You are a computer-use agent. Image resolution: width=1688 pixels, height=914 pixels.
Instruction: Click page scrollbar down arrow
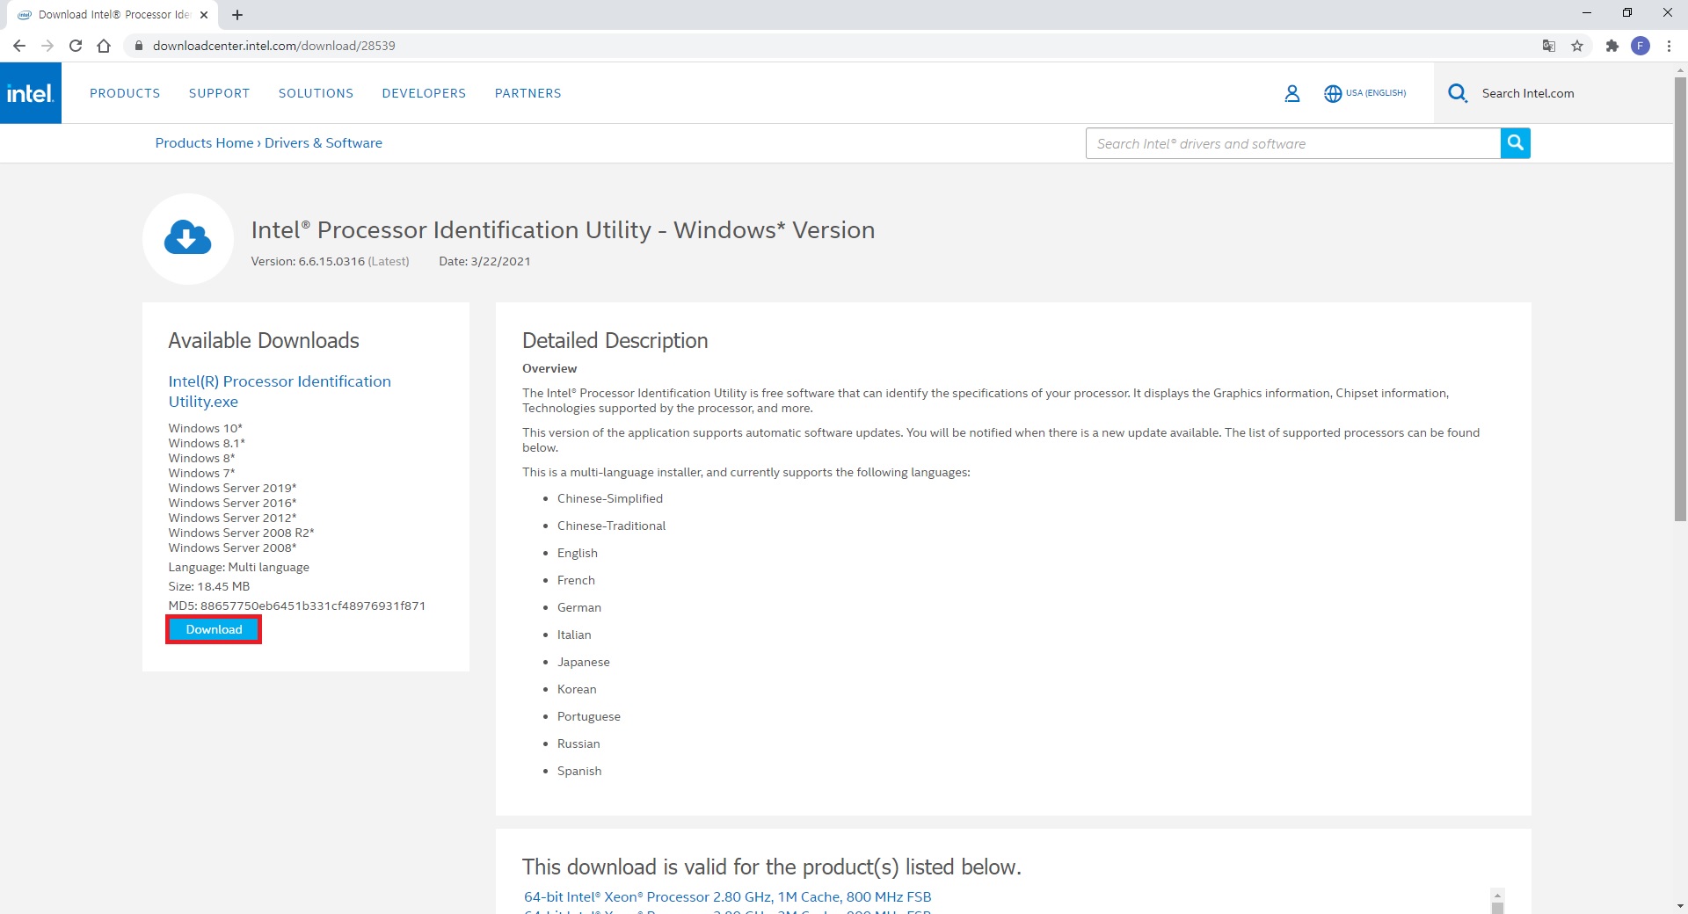tap(1680, 906)
